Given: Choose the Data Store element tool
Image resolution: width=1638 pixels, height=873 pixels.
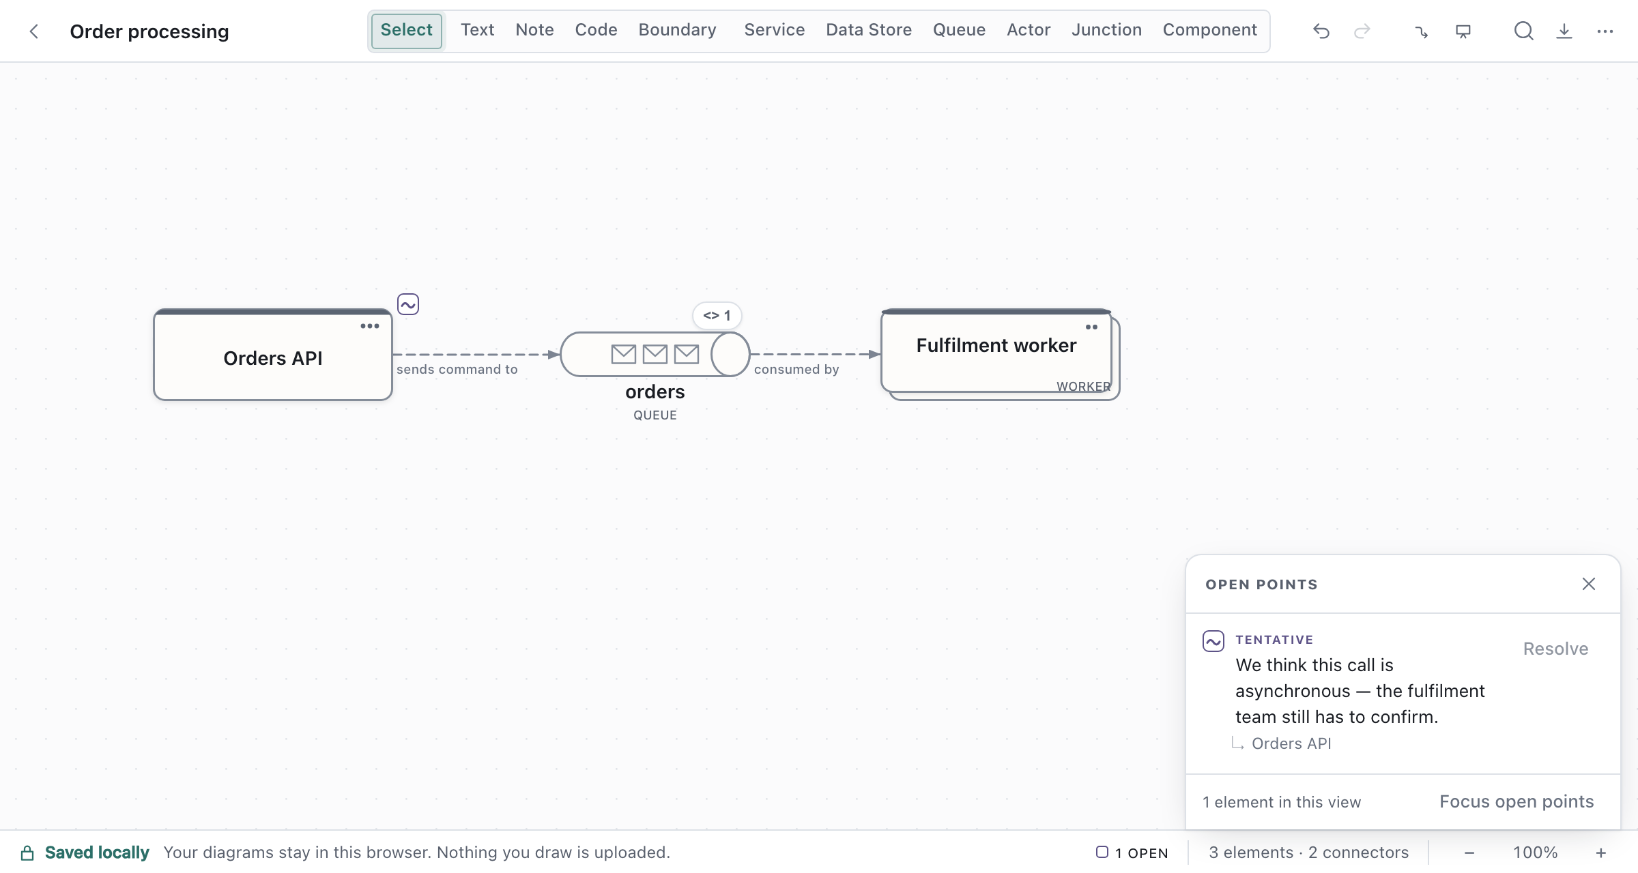Looking at the screenshot, I should pyautogui.click(x=869, y=30).
